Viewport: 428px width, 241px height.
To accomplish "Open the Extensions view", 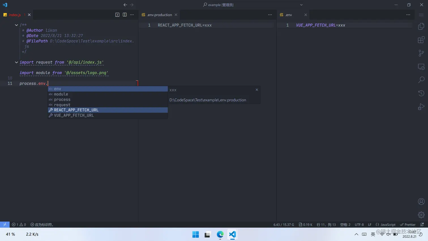I will pos(421,40).
